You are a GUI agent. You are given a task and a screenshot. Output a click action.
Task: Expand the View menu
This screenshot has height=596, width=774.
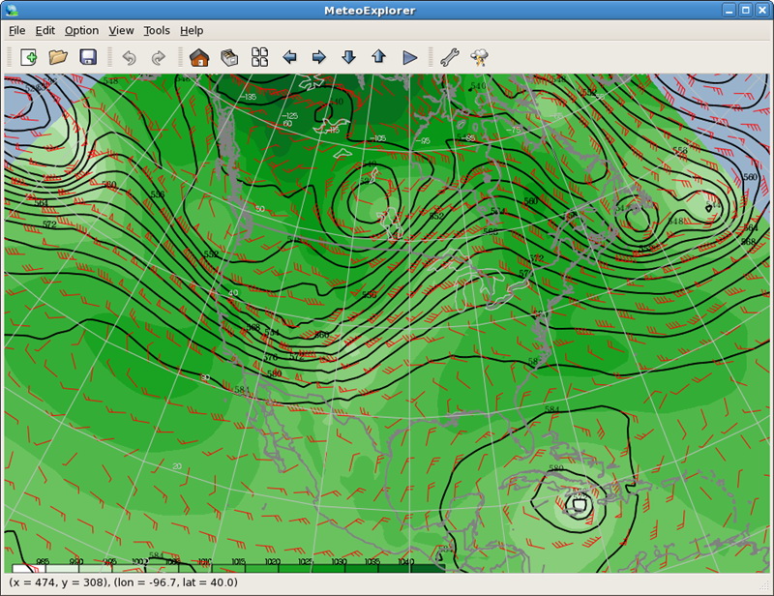click(121, 30)
